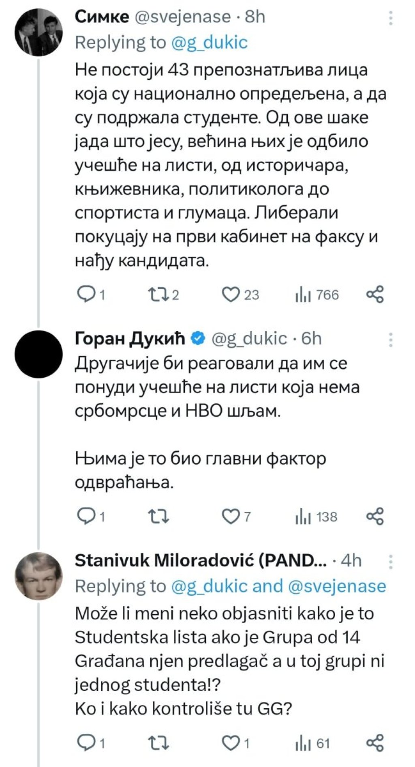Reply to Симке's tweet

(x=91, y=295)
